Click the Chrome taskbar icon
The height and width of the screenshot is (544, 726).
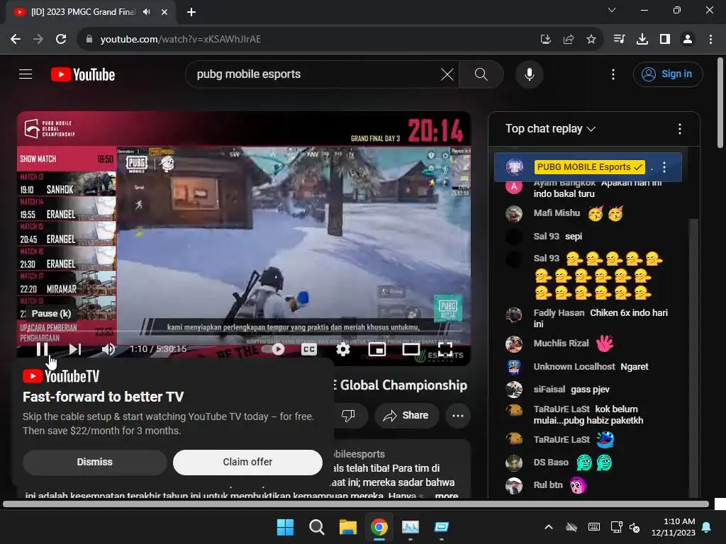(379, 527)
